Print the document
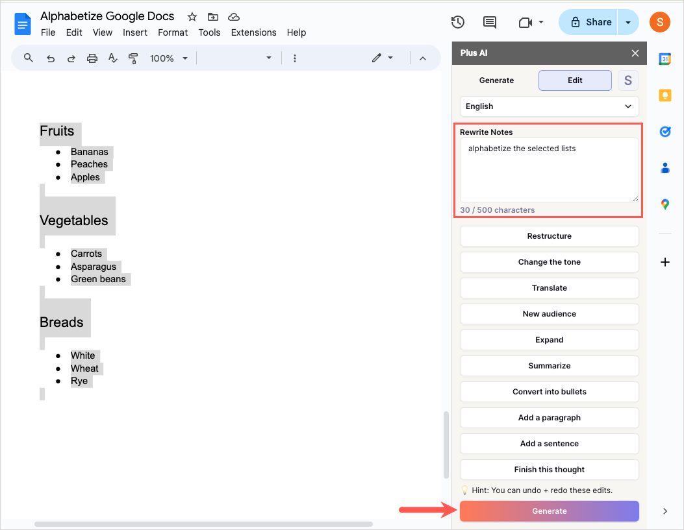 tap(92, 58)
